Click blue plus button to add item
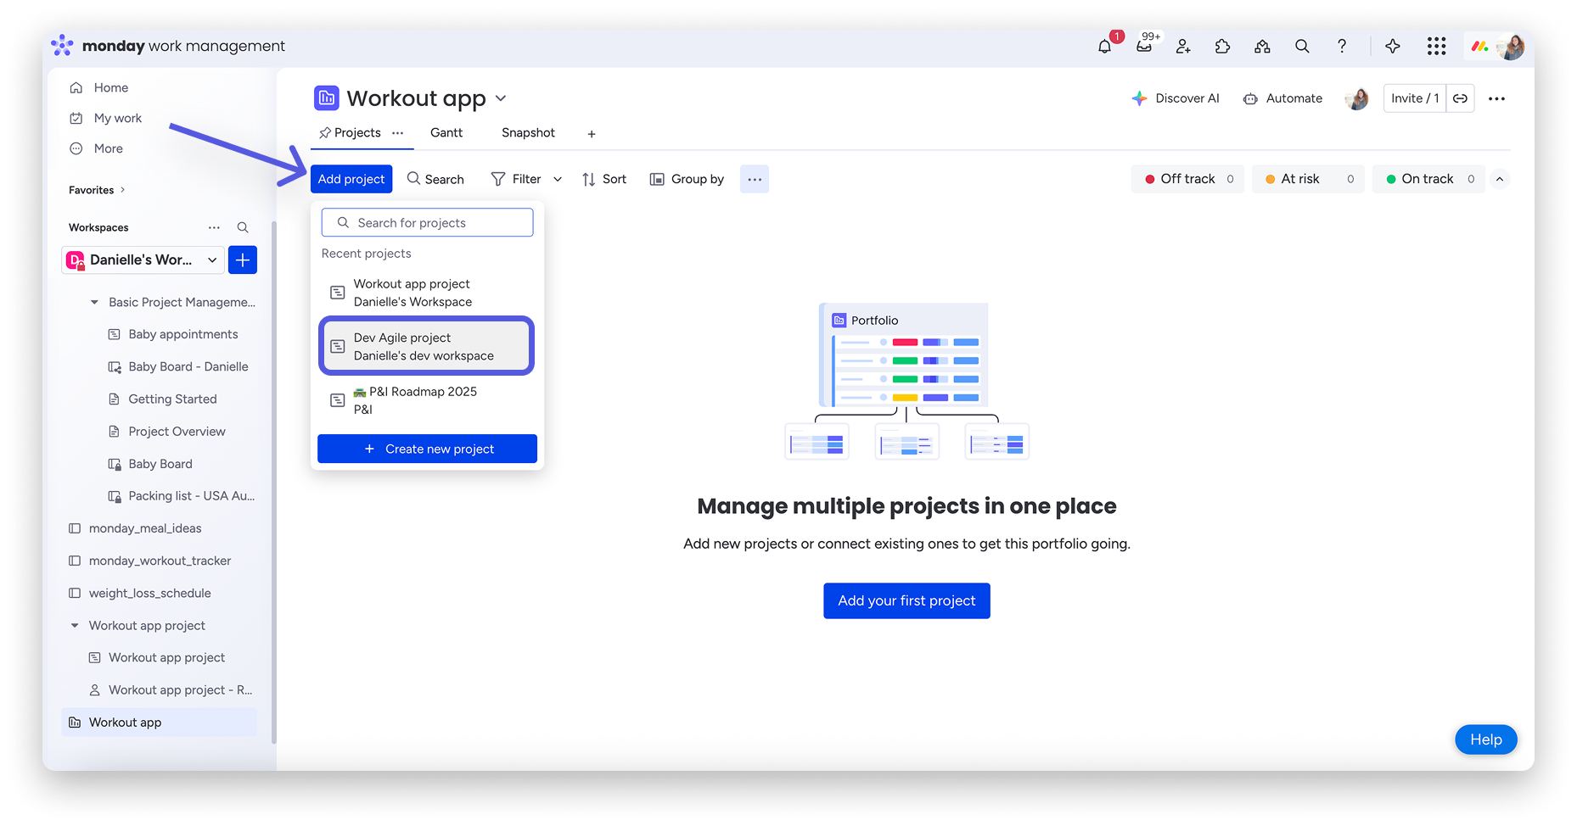 tap(243, 260)
